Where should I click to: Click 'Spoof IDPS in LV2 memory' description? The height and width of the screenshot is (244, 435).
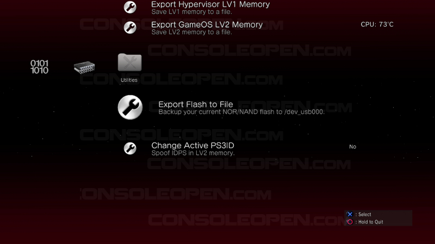click(x=193, y=153)
